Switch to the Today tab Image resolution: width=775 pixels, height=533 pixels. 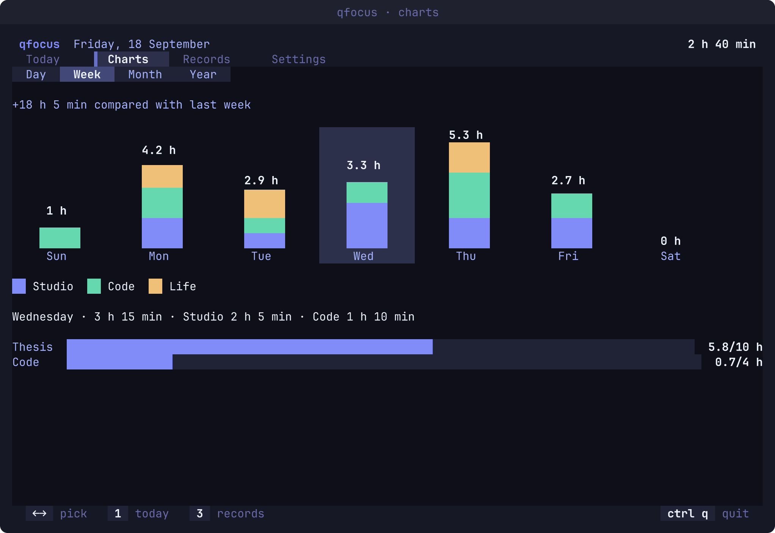coord(43,59)
